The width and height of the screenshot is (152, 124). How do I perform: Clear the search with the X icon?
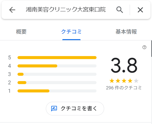pos(140,10)
